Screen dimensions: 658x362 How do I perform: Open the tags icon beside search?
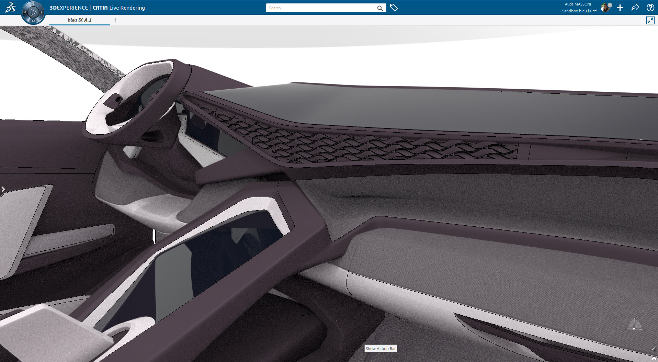(394, 8)
